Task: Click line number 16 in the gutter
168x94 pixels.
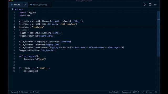Action: pyautogui.click(x=14, y=56)
